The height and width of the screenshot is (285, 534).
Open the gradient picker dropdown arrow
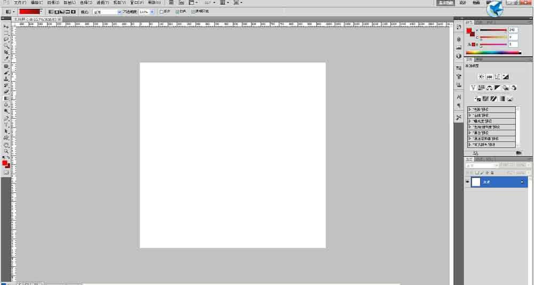point(41,11)
